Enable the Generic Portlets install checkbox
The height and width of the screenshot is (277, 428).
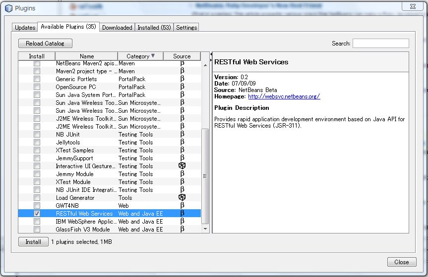[37, 79]
